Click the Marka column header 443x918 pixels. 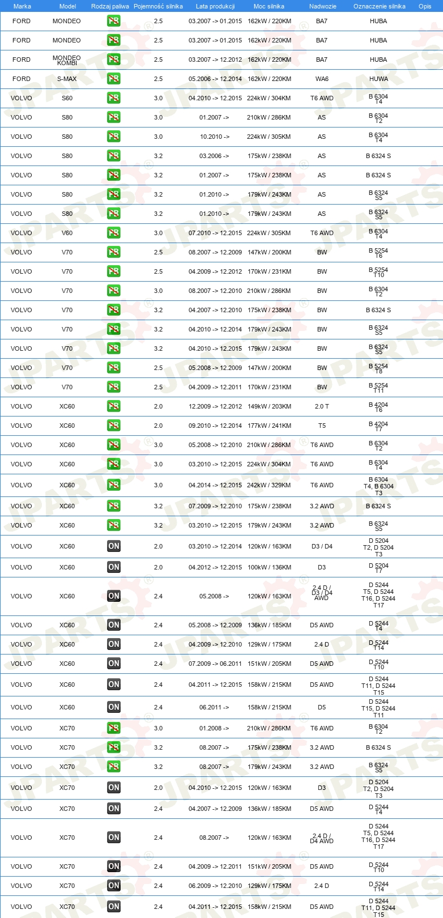coord(22,6)
